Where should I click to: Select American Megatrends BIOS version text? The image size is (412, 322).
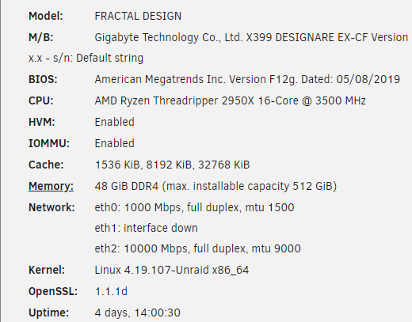tap(247, 79)
